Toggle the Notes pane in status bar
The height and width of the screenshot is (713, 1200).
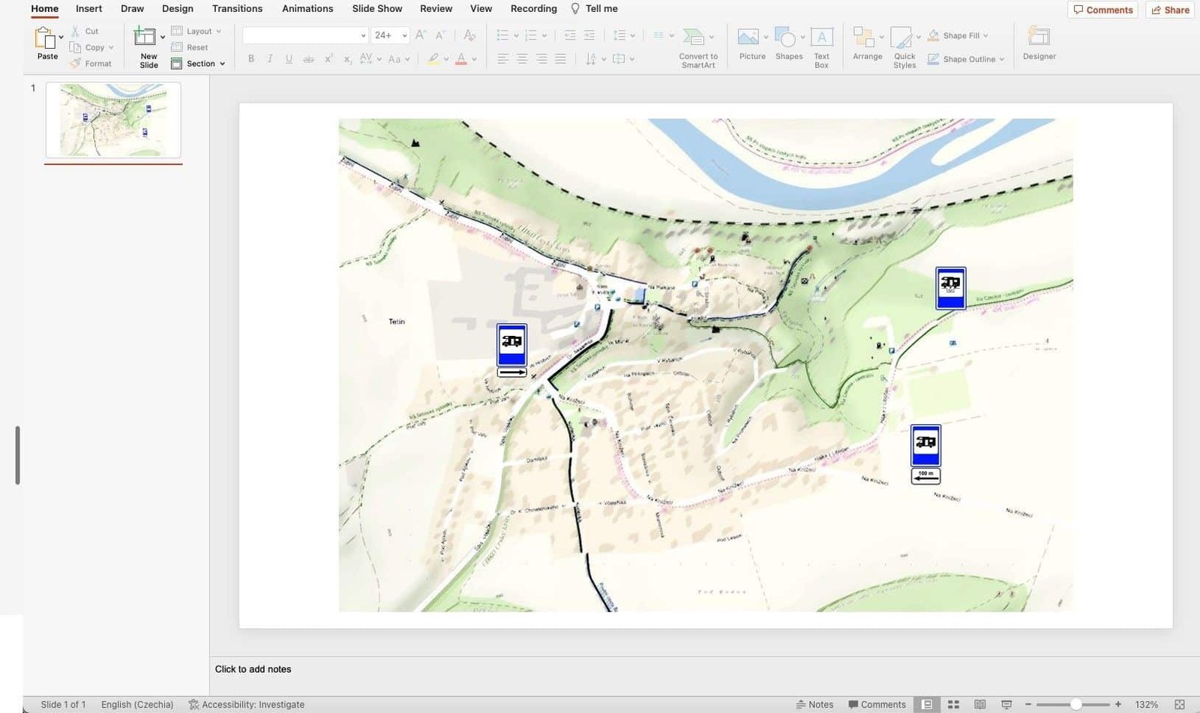tap(814, 705)
